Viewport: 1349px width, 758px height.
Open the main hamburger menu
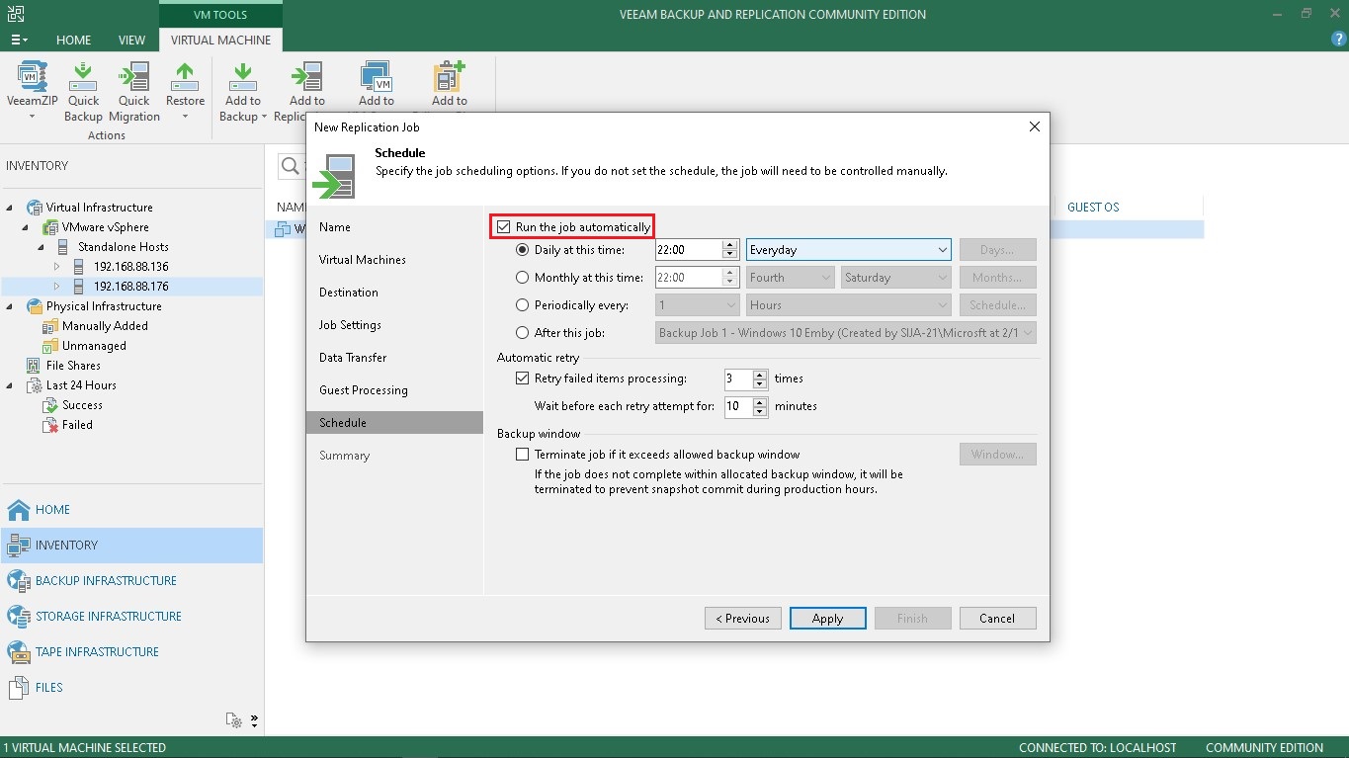click(19, 40)
